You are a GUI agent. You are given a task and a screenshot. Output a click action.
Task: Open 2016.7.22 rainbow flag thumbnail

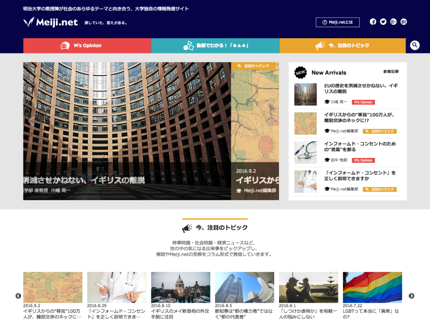[372, 287]
